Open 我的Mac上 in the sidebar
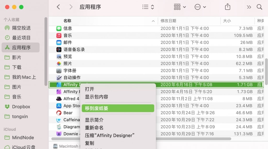The image size is (268, 149). pos(20,77)
